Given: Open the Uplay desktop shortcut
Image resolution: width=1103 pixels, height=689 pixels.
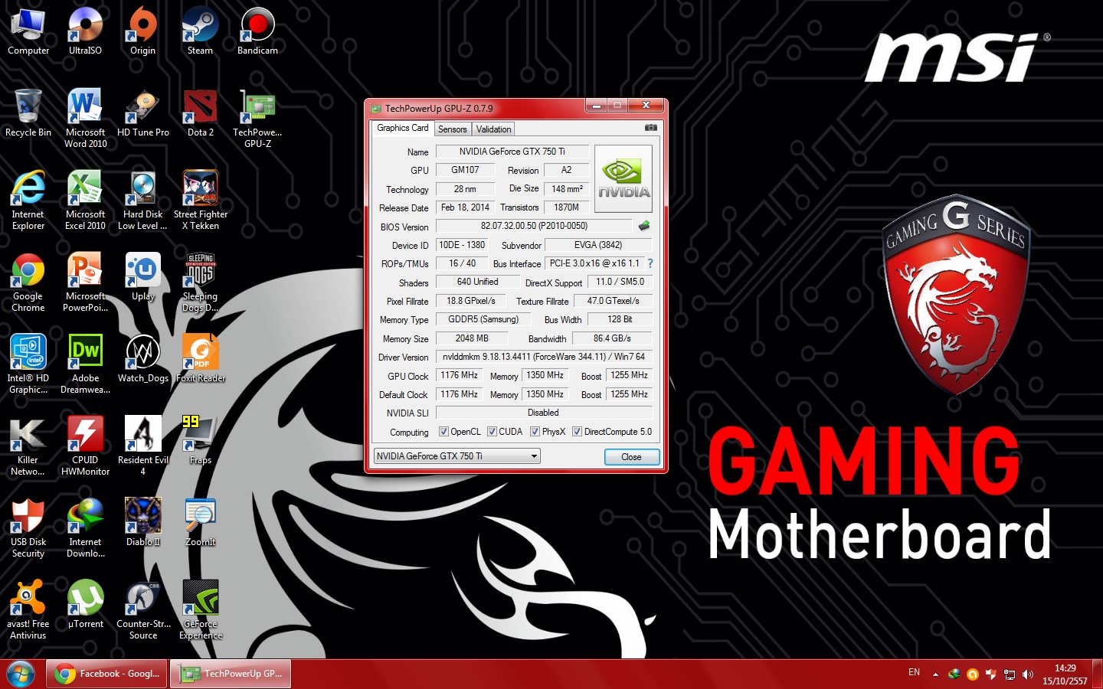Looking at the screenshot, I should point(142,276).
